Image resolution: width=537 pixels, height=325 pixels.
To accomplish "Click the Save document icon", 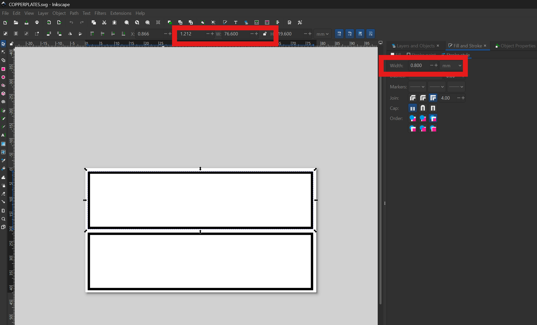I will (26, 22).
